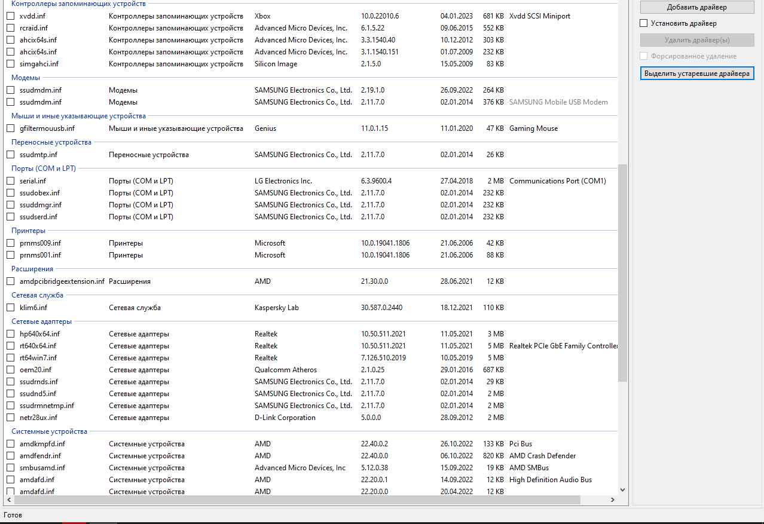The width and height of the screenshot is (764, 524).
Task: Tick the checkbox for rt640x64.inf
Action: tap(10, 346)
